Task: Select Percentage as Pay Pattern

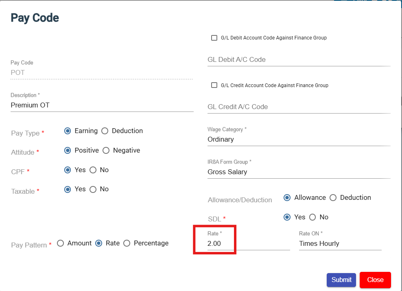Action: 127,243
